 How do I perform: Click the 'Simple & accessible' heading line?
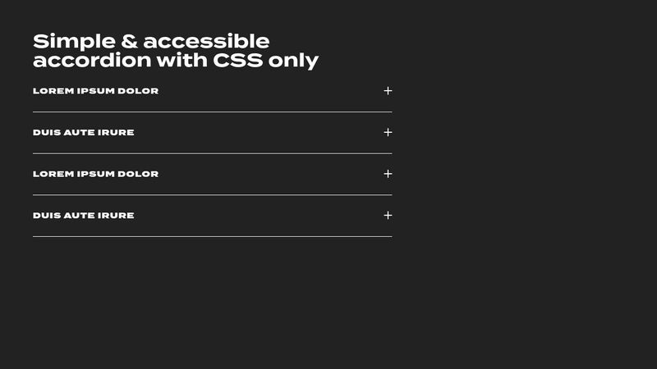151,41
